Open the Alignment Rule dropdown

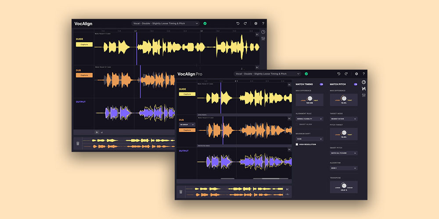309,119
